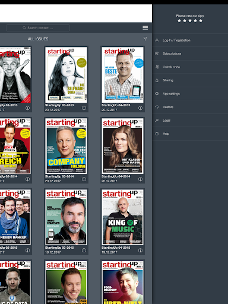Open Help in the side menu
Image resolution: width=228 pixels, height=304 pixels.
pyautogui.click(x=190, y=134)
